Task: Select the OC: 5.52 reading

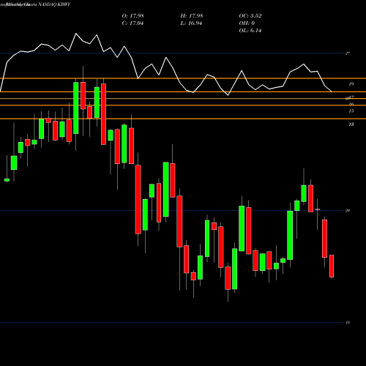Action: [x=250, y=16]
